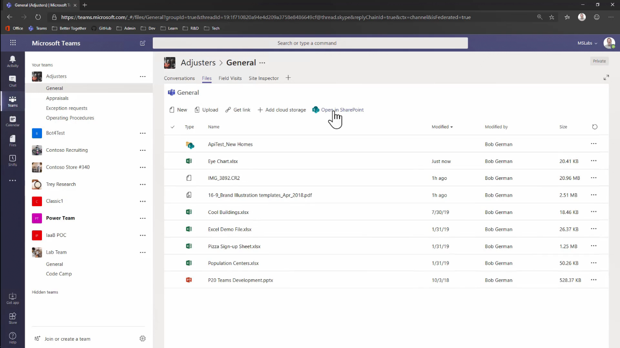Click Join or create a team
The height and width of the screenshot is (348, 620).
tap(62, 339)
